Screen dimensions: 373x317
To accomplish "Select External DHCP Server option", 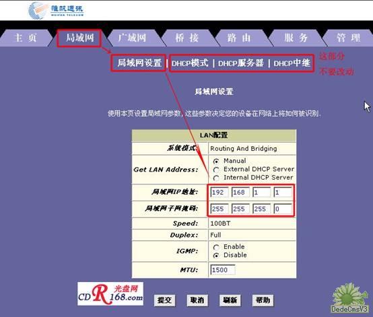I will 216,170.
